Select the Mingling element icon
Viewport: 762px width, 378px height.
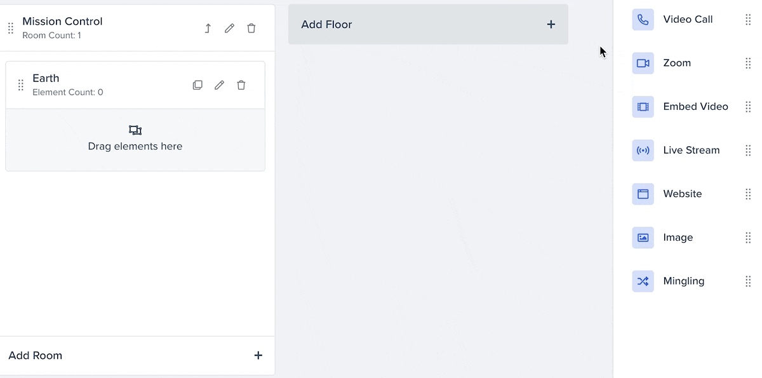(x=643, y=281)
